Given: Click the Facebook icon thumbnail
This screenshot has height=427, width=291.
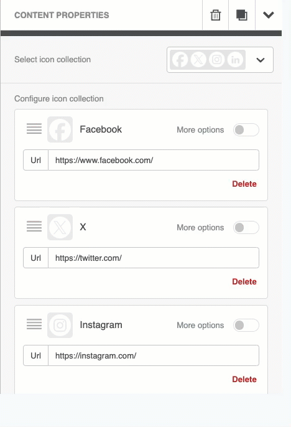Looking at the screenshot, I should (x=60, y=129).
